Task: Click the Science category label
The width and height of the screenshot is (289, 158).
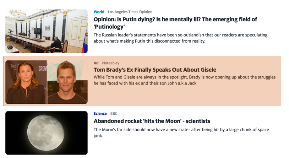Action: (100, 114)
